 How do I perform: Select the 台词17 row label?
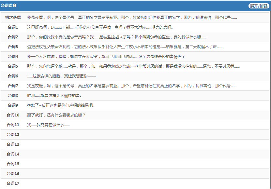[x=13, y=183]
